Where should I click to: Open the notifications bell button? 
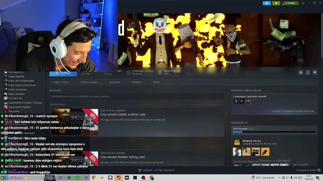pyautogui.click(x=276, y=3)
